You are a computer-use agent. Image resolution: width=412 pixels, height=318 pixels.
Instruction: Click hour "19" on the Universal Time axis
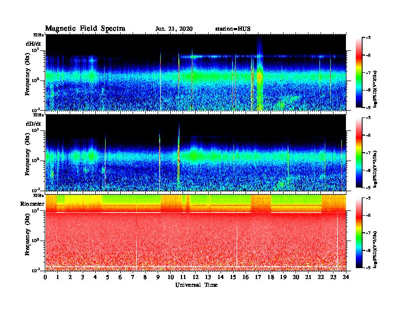point(283,277)
